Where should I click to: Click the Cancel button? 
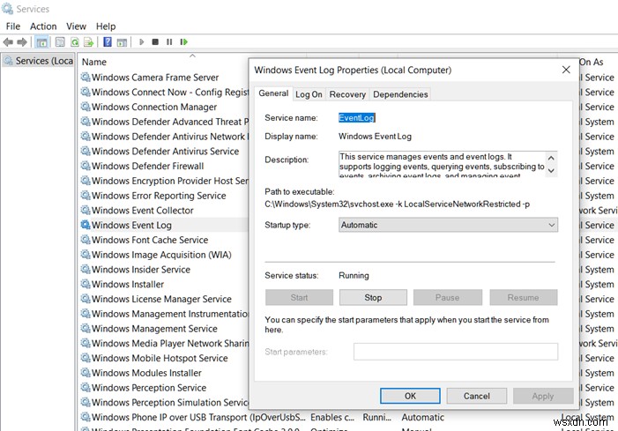point(477,396)
